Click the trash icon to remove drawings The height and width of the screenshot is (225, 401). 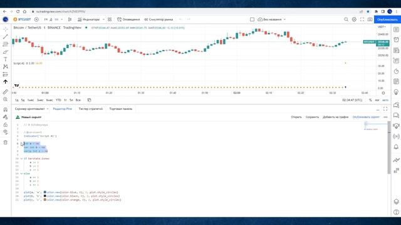[x=6, y=142]
